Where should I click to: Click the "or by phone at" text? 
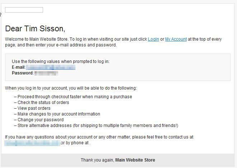75,143
